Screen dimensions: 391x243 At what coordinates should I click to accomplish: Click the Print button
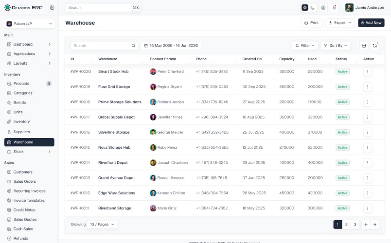coord(311,23)
